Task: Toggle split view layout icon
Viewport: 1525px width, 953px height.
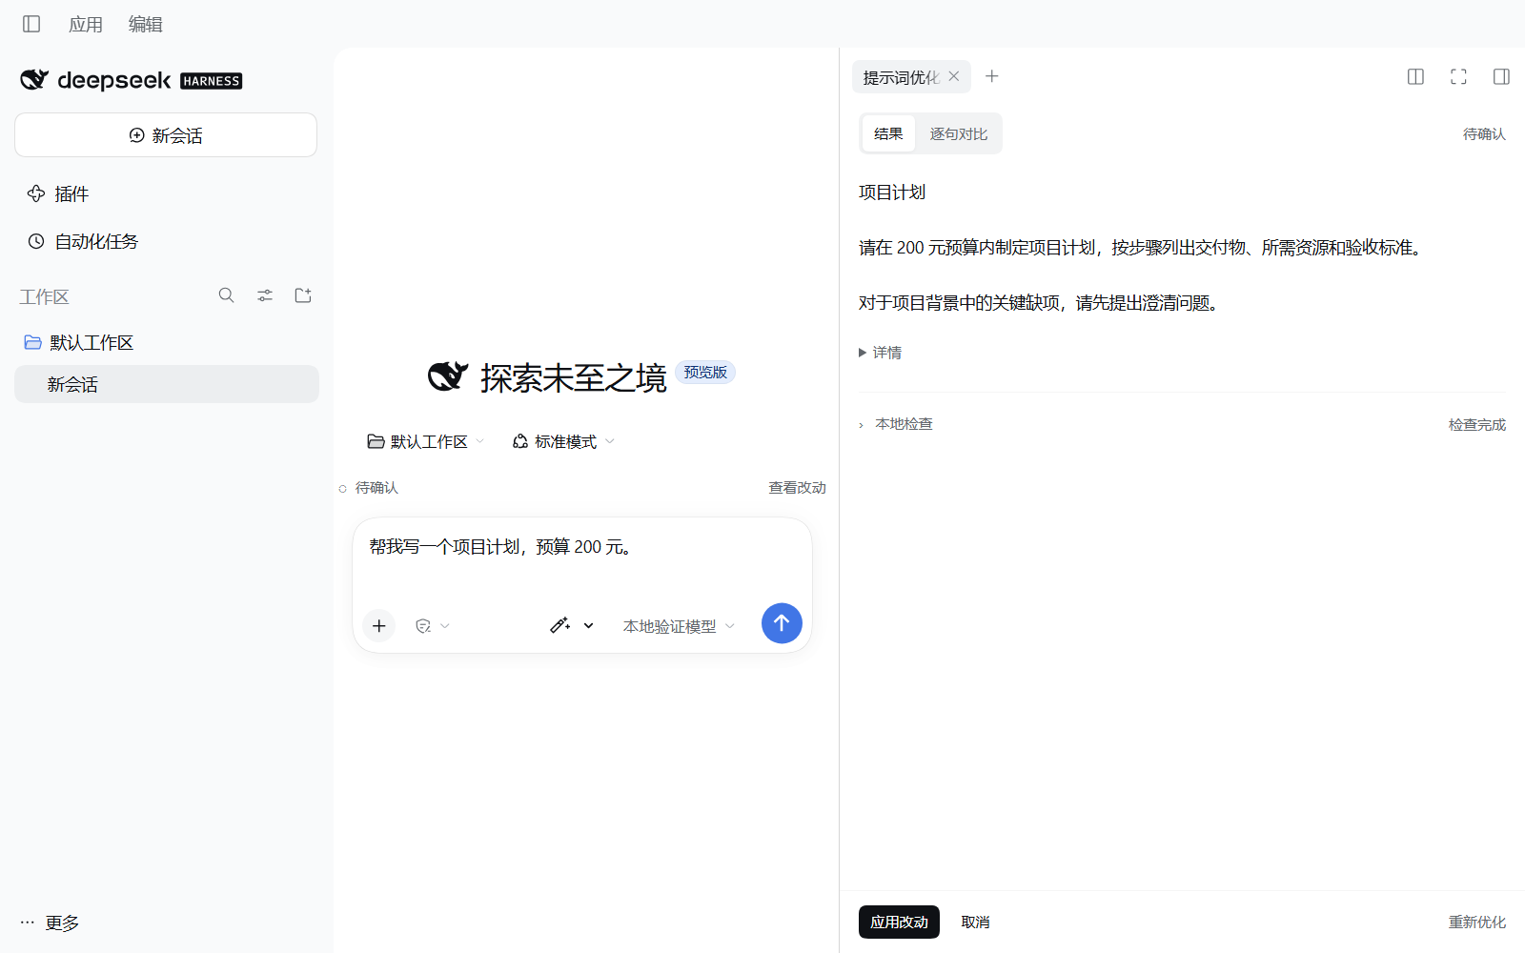Action: pyautogui.click(x=1415, y=76)
